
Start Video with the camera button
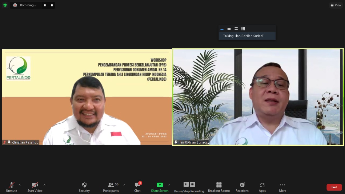[35, 187]
